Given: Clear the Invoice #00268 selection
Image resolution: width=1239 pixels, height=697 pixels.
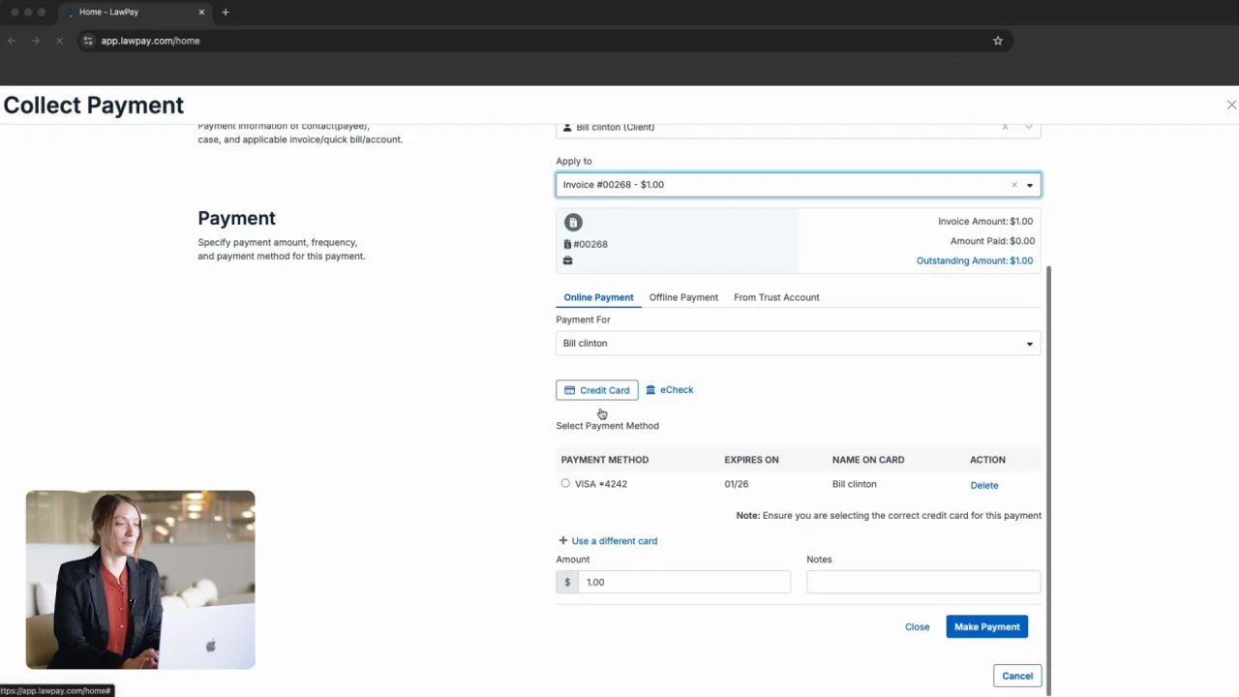Looking at the screenshot, I should point(1014,185).
